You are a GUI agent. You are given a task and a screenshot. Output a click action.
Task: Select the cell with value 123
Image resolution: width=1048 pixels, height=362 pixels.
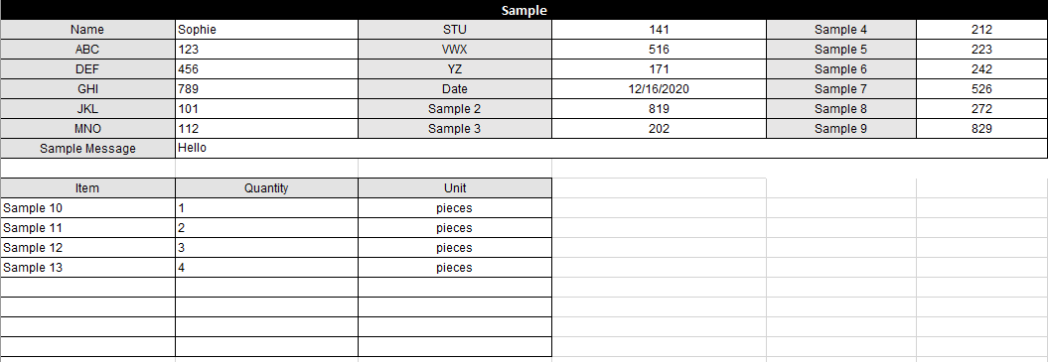tap(266, 50)
